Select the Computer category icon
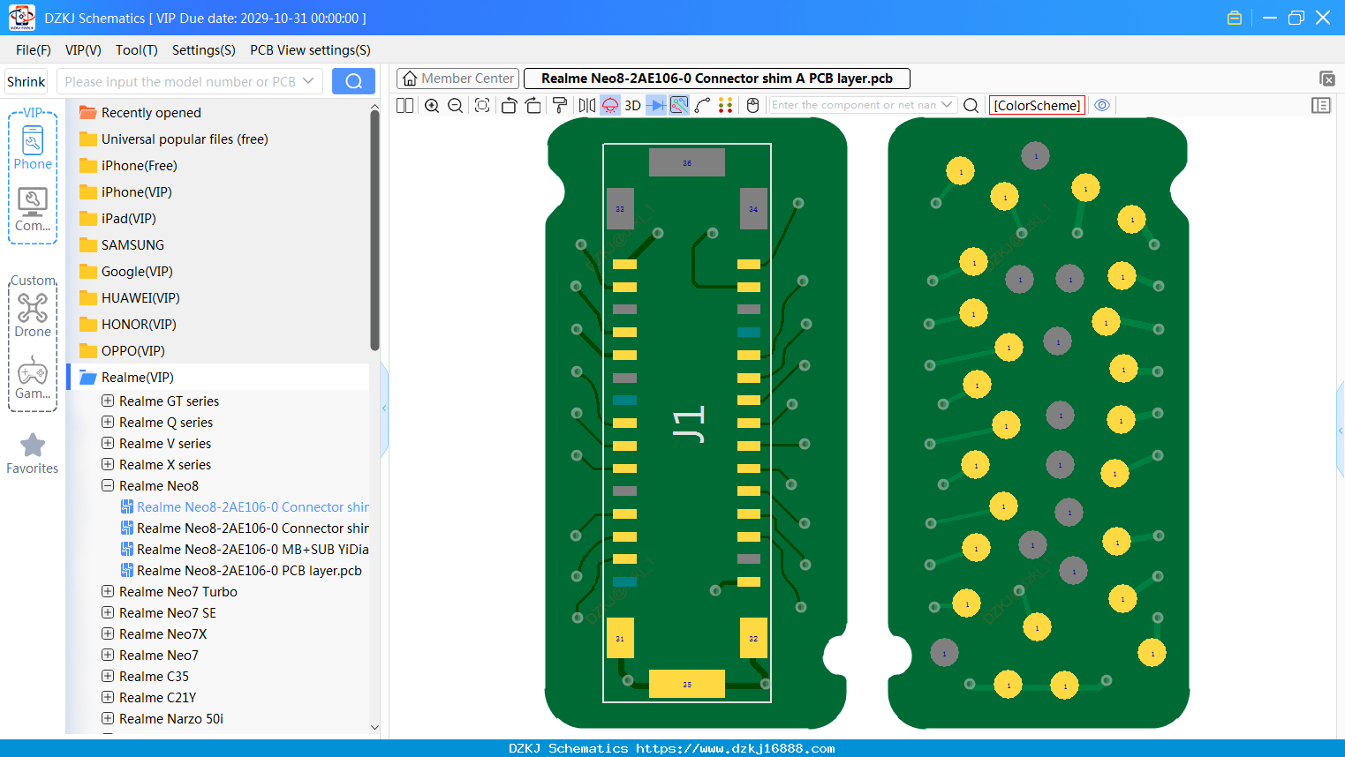Viewport: 1345px width, 757px height. click(x=33, y=210)
